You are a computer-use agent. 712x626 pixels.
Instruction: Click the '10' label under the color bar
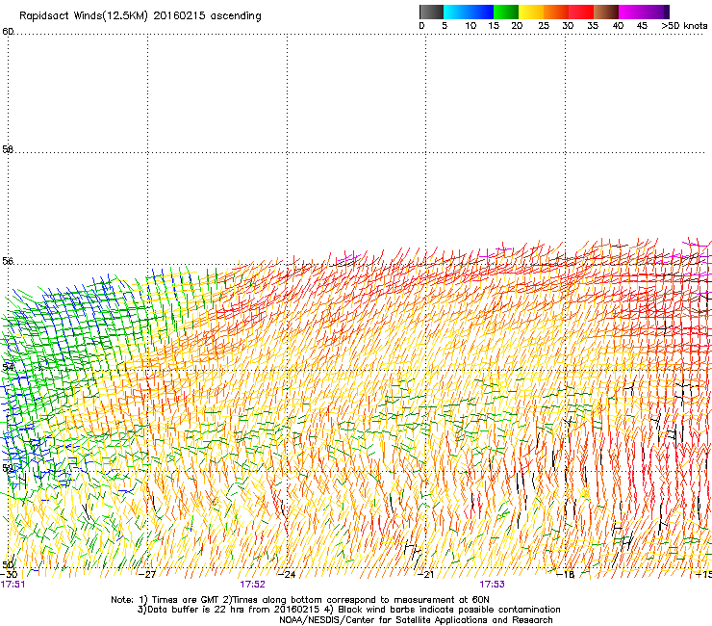tap(470, 26)
